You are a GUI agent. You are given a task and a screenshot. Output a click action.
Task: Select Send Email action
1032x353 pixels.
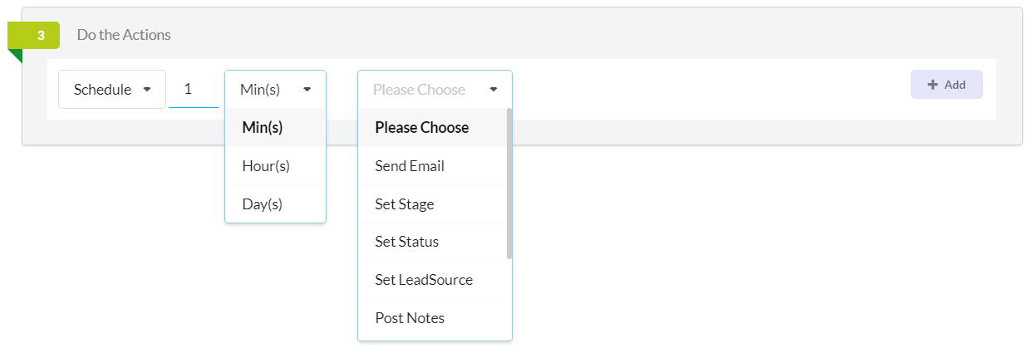pos(432,166)
